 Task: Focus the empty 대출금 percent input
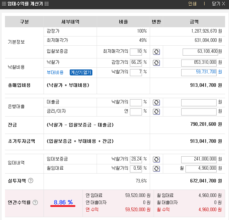pyautogui.click(x=136, y=102)
